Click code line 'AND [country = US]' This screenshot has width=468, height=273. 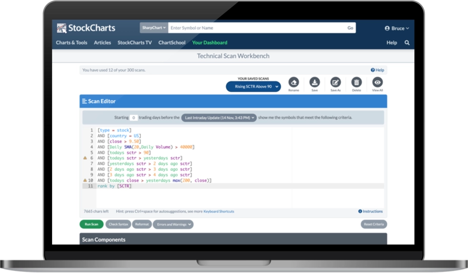pyautogui.click(x=119, y=136)
